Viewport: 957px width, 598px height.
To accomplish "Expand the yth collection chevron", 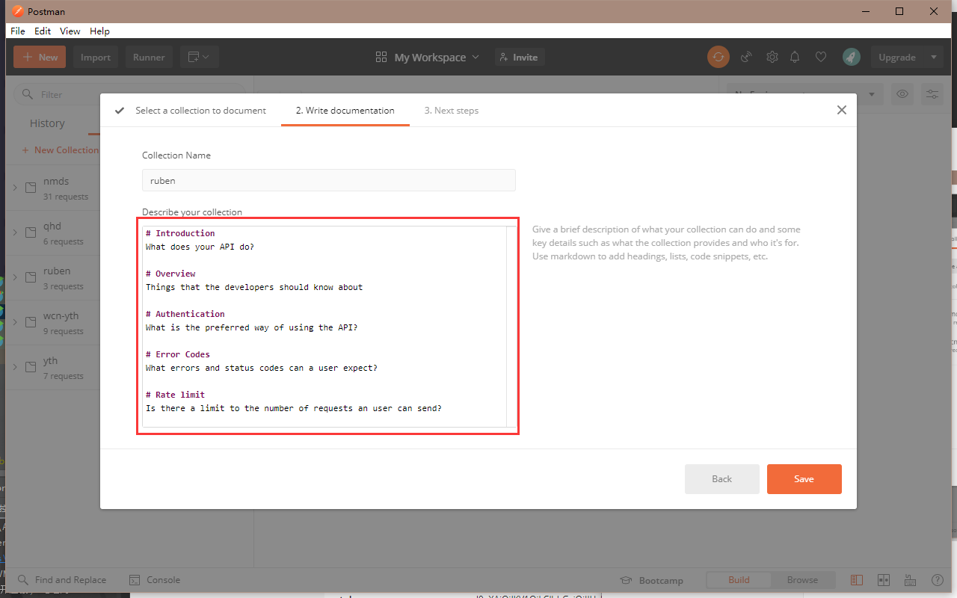I will click(x=15, y=367).
